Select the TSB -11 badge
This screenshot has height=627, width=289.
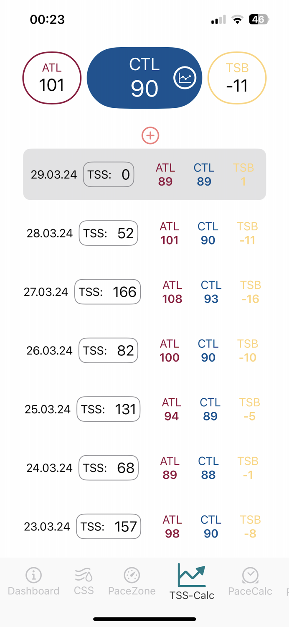[237, 78]
